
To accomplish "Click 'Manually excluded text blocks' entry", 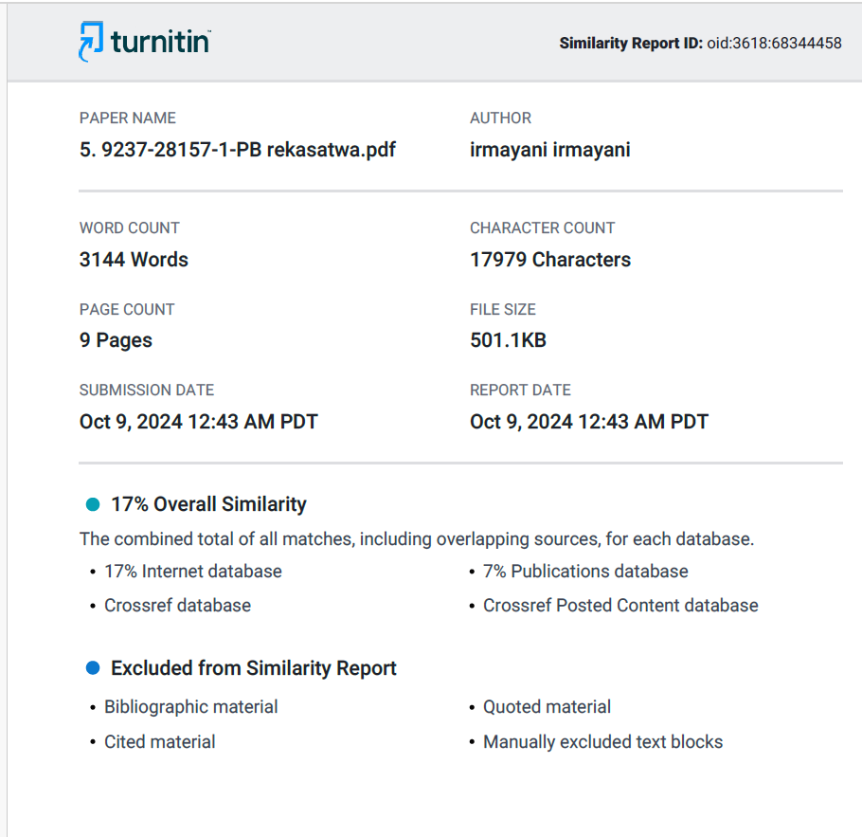I will click(603, 742).
